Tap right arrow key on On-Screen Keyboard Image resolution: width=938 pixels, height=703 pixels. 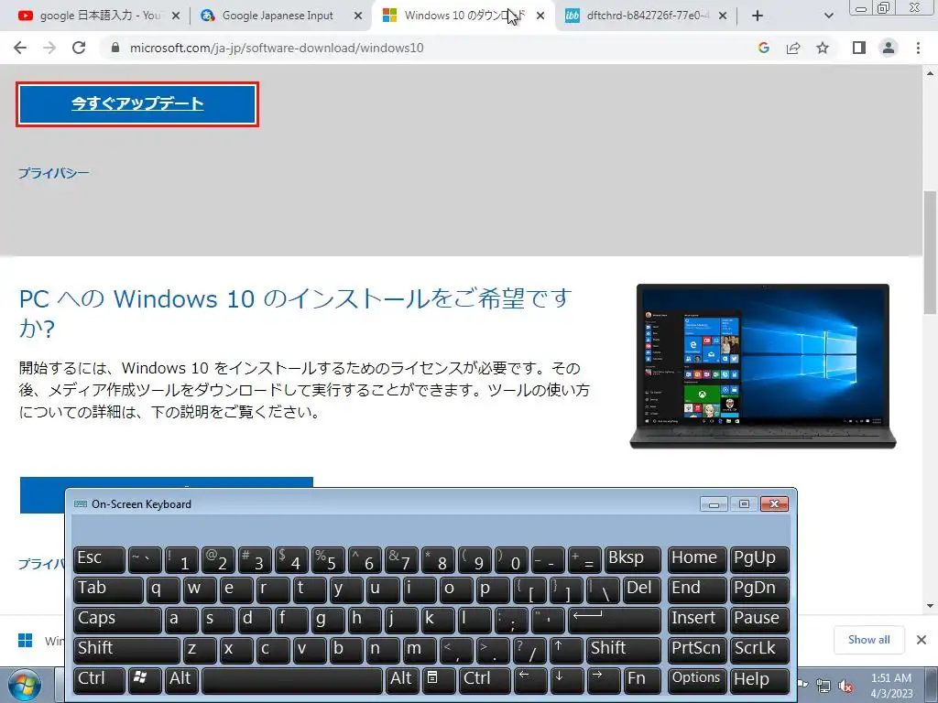pyautogui.click(x=604, y=680)
